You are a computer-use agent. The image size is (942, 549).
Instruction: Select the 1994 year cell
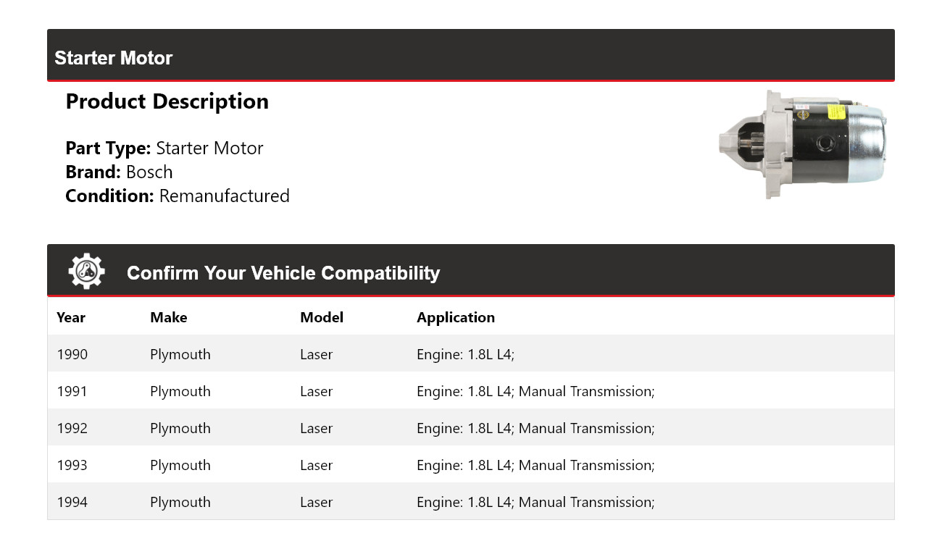tap(72, 502)
